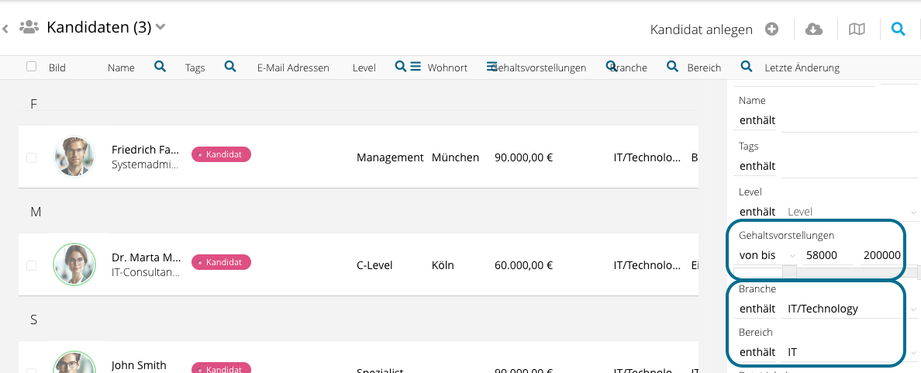This screenshot has width=921, height=373.
Task: Sort by the Wohnort column header
Action: coord(447,68)
